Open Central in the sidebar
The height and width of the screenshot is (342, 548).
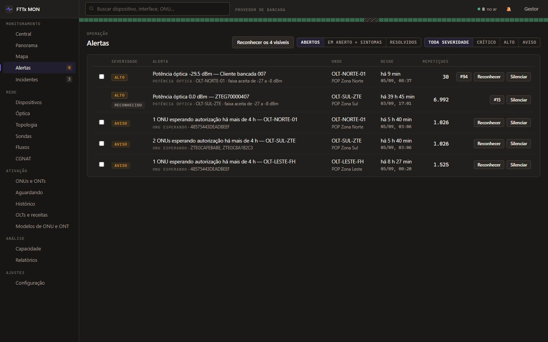click(x=39, y=34)
